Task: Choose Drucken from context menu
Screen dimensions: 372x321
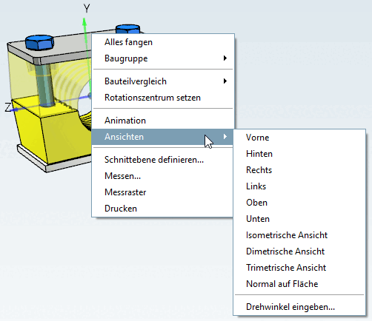Action: tap(162, 209)
